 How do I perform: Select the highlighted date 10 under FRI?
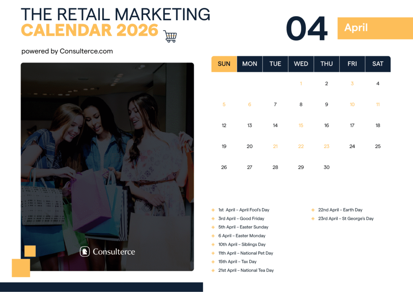[x=352, y=104]
